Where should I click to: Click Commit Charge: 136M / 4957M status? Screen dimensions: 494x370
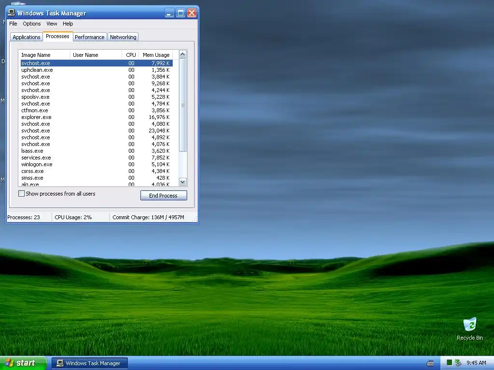click(148, 217)
